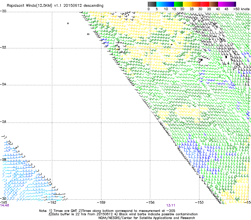Select the green 15-20 knots color band
The image size is (251, 220).
(x=178, y=4)
